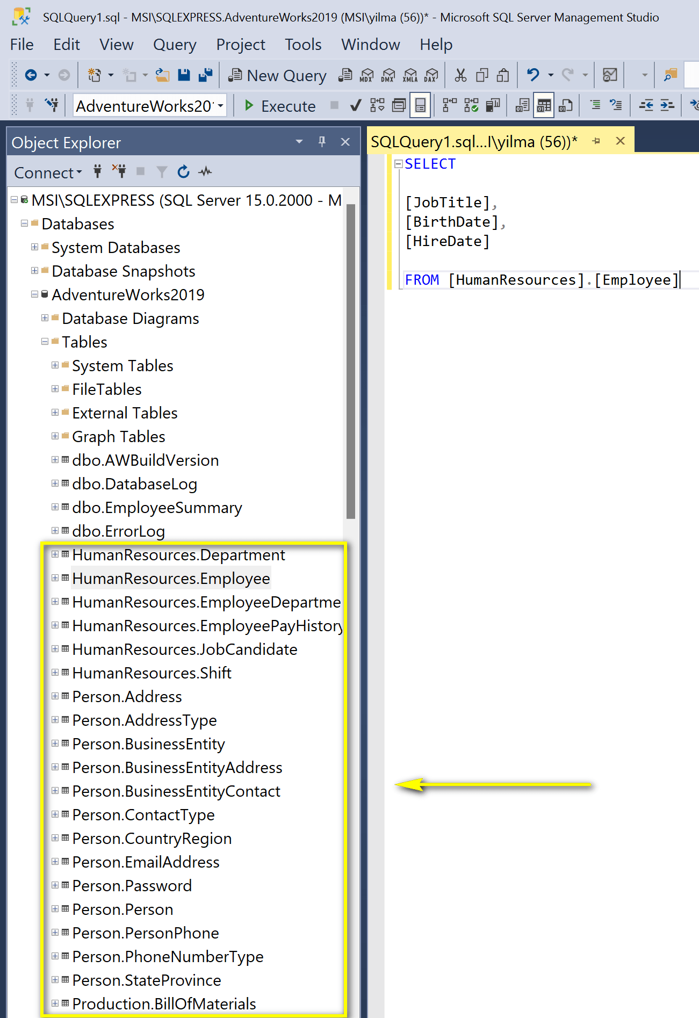Toggle Include Client Statistics

pos(493,105)
